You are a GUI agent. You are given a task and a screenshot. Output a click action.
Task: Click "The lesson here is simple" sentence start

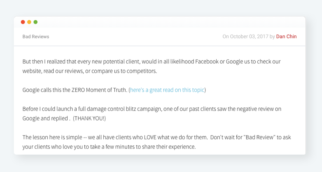[52, 137]
